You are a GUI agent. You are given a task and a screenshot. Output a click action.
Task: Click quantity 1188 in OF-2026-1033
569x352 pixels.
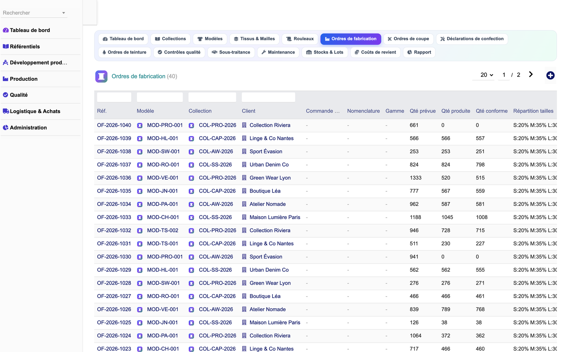(x=415, y=217)
